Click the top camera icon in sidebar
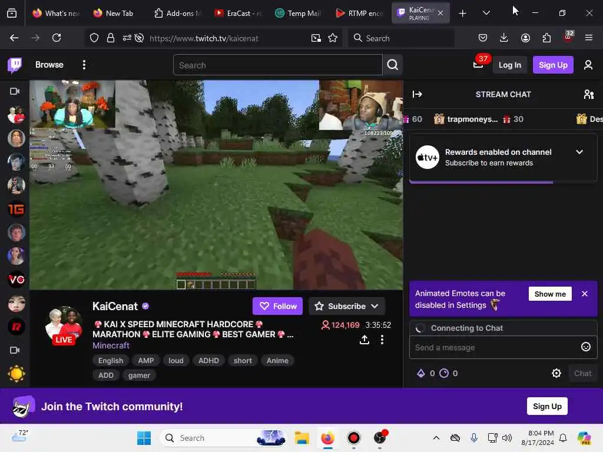The image size is (603, 452). [x=15, y=91]
